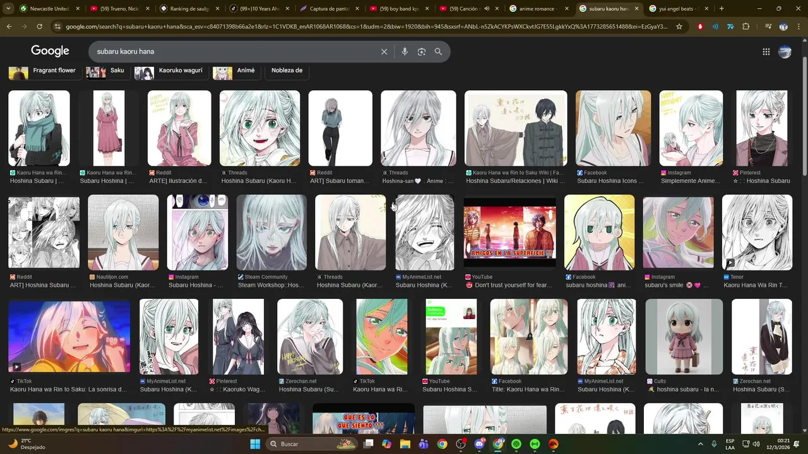
Task: Open TikTok La sonrisa video thumbnail
Action: pyautogui.click(x=69, y=335)
